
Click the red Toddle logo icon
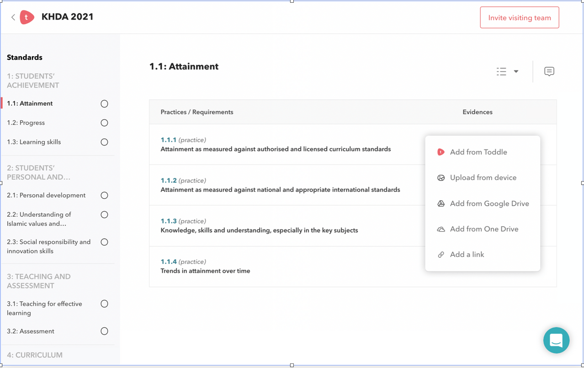(27, 17)
